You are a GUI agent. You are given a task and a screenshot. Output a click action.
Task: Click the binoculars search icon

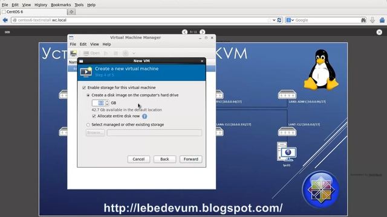point(363,20)
